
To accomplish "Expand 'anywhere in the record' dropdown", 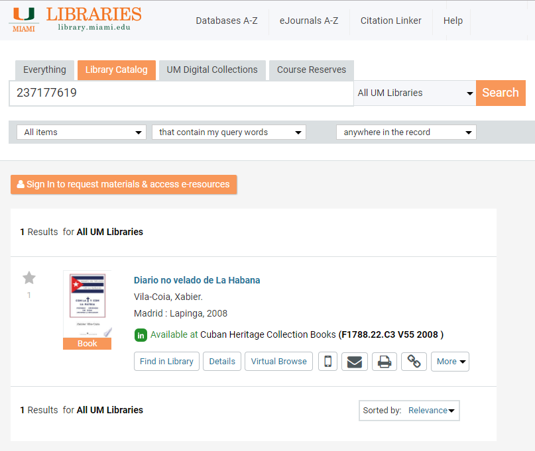I will coord(406,132).
